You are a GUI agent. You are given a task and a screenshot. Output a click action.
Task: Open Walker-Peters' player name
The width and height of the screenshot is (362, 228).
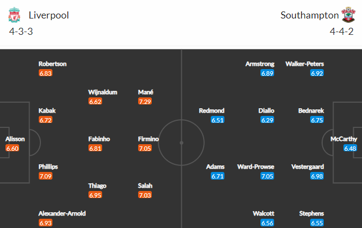[x=305, y=64]
